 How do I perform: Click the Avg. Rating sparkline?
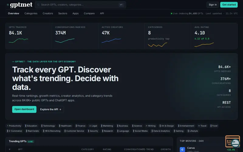click(x=204, y=45)
